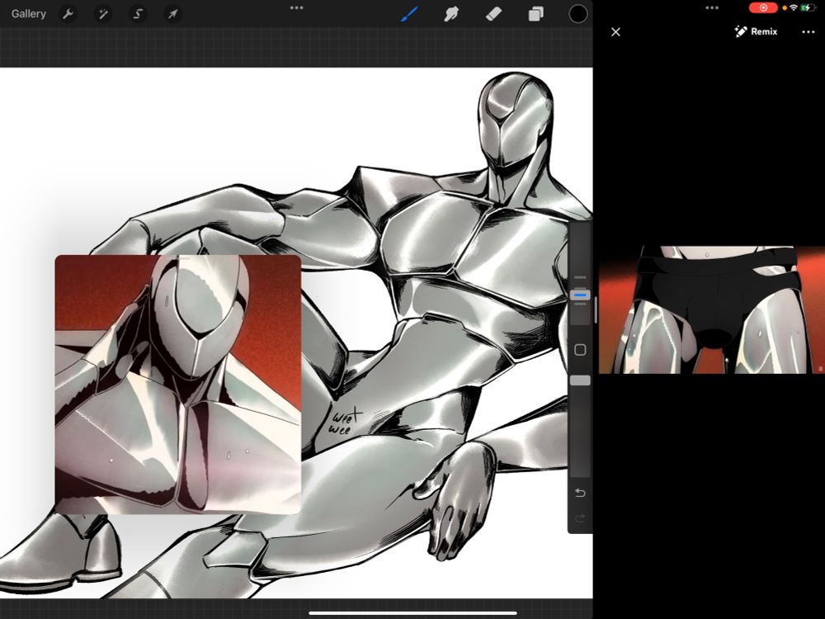Image resolution: width=825 pixels, height=619 pixels.
Task: Open the Procreate Gallery
Action: [x=28, y=14]
